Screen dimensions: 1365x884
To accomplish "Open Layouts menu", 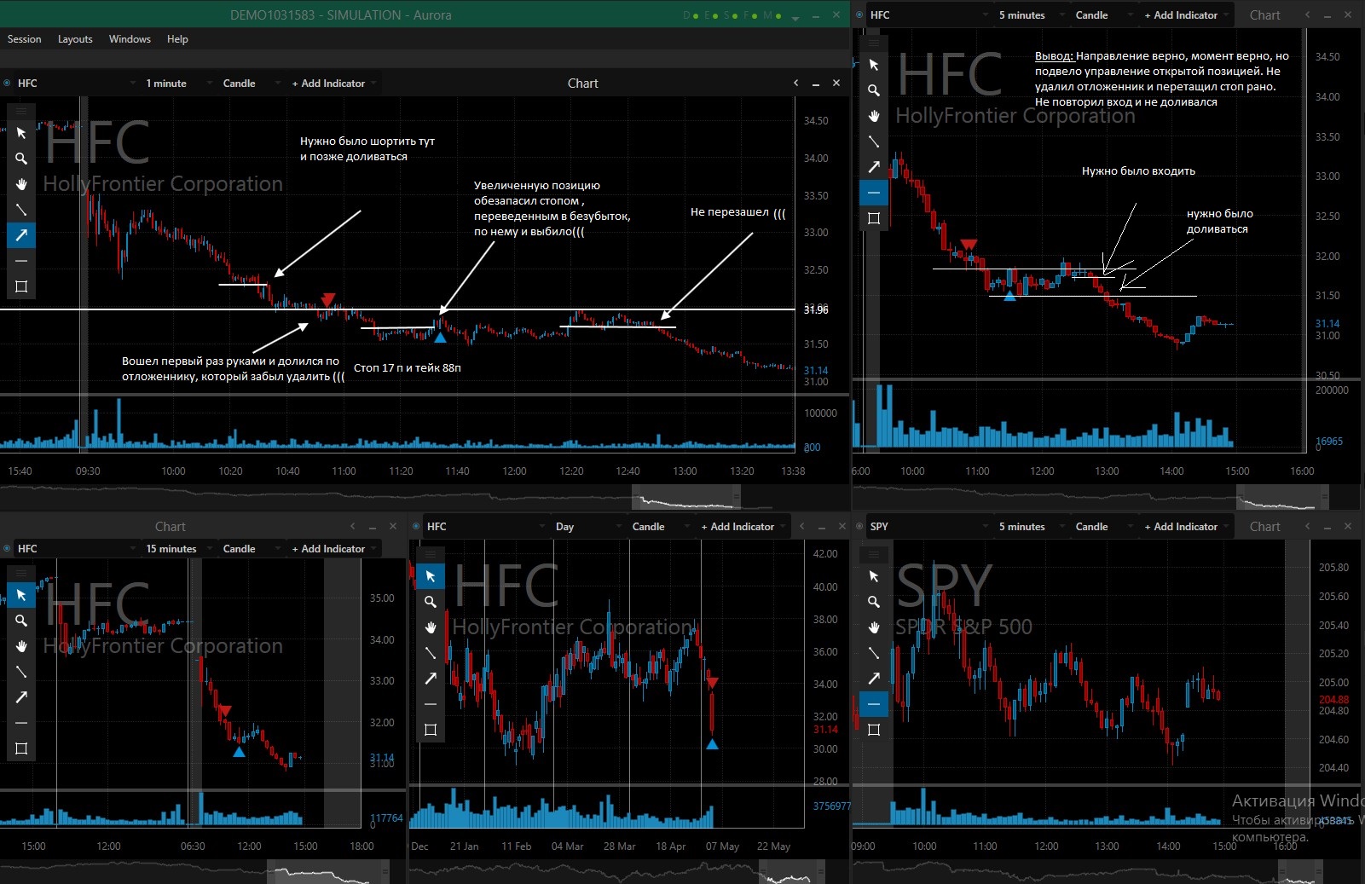I will click(x=75, y=39).
